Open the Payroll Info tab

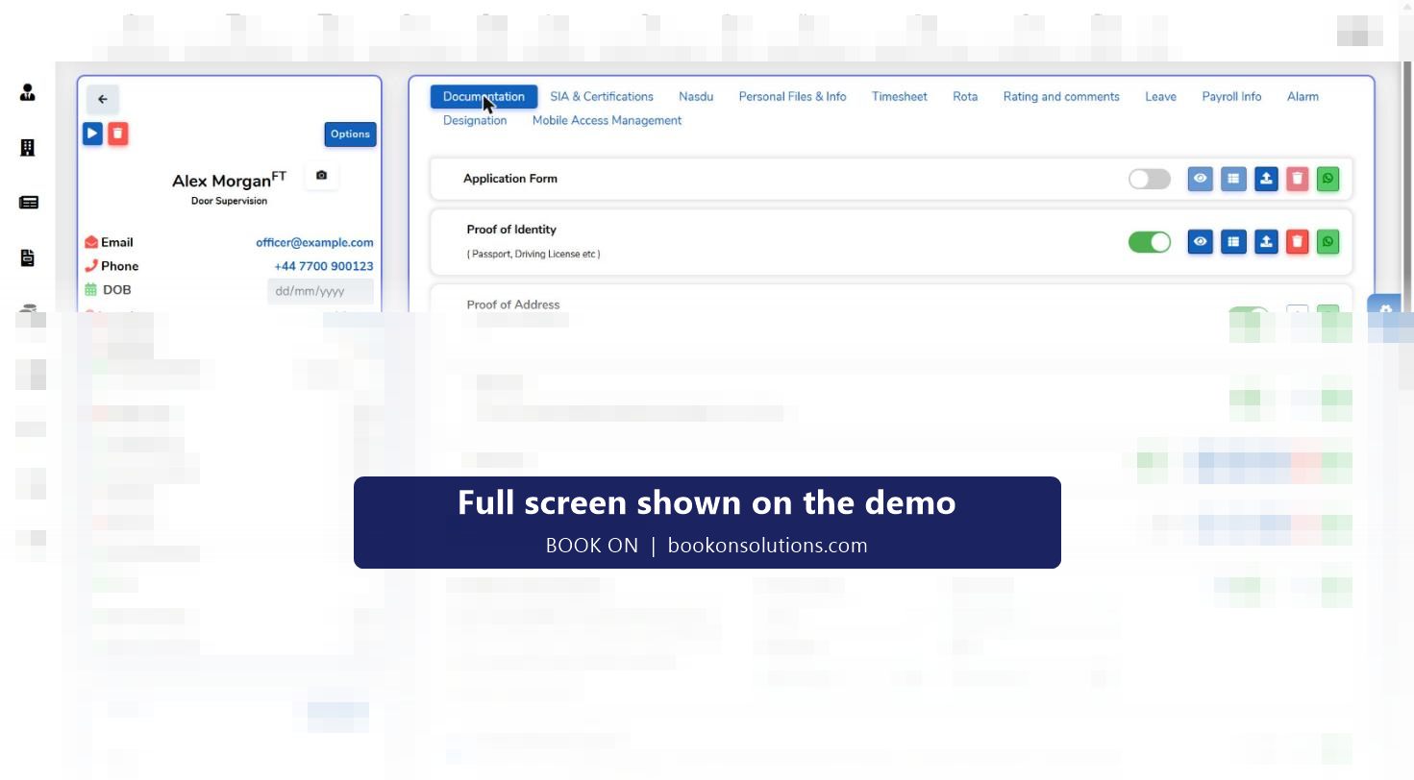(x=1231, y=96)
